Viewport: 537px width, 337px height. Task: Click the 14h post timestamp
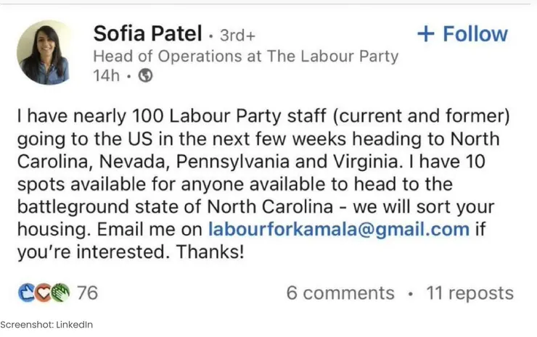106,75
